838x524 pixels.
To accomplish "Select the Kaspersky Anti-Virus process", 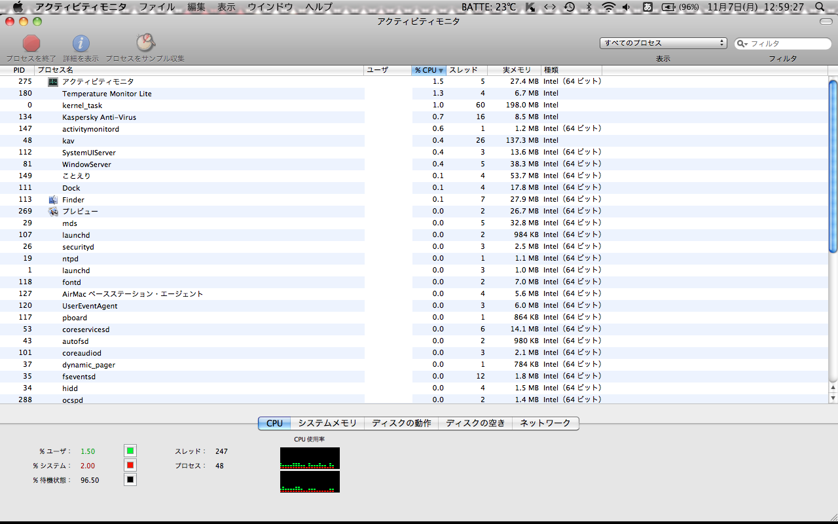I will coord(414,117).
